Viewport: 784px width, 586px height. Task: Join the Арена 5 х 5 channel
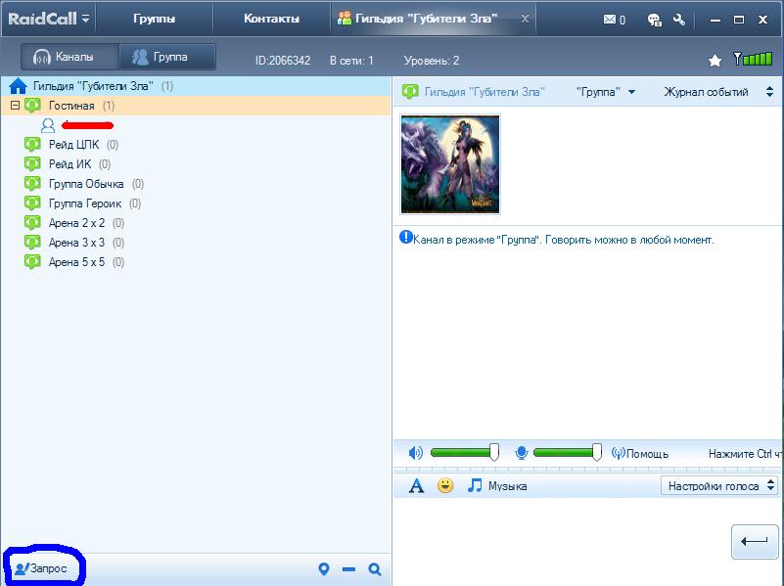[76, 262]
